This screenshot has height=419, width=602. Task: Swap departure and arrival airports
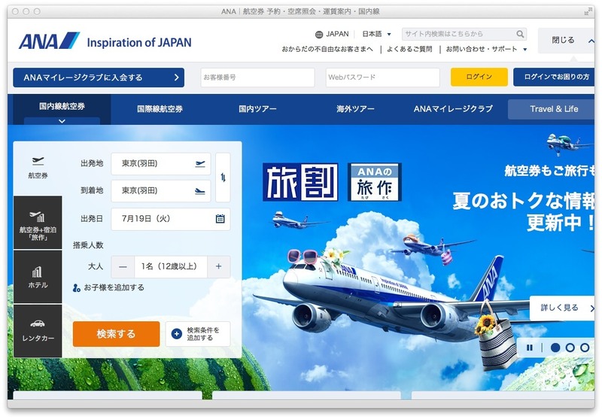pos(222,178)
